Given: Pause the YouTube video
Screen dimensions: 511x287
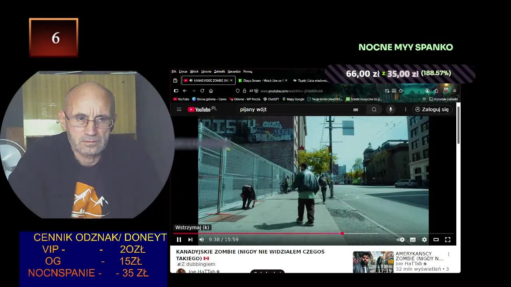Looking at the screenshot, I should (179, 240).
